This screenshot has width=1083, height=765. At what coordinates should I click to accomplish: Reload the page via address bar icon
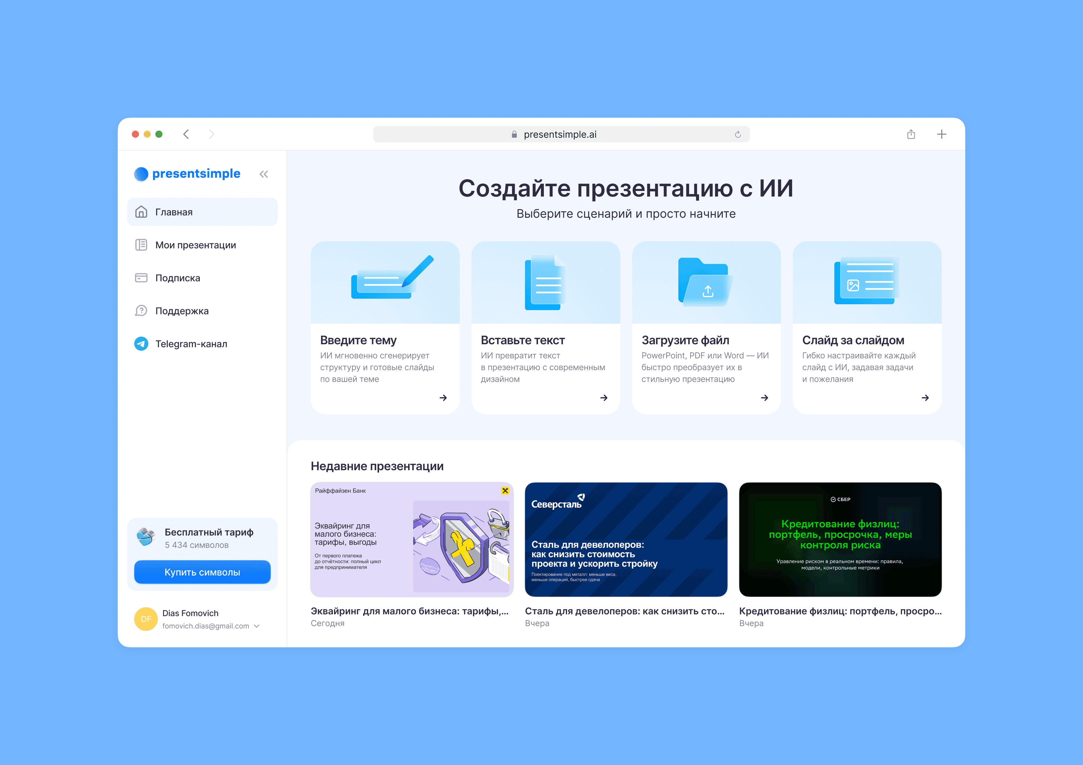[x=738, y=134]
